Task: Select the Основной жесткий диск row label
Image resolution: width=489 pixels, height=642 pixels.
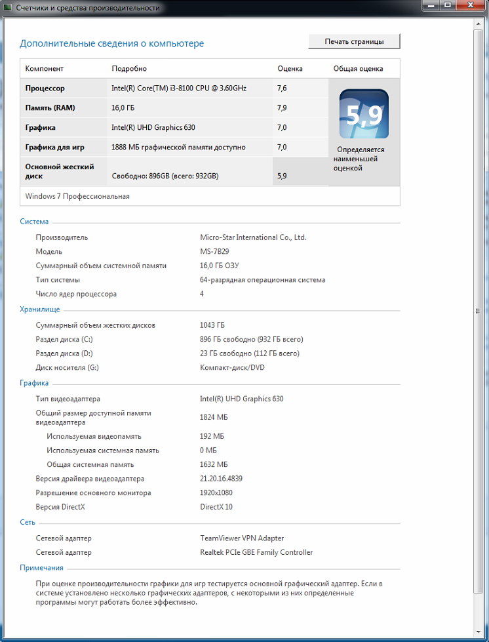Action: (60, 171)
